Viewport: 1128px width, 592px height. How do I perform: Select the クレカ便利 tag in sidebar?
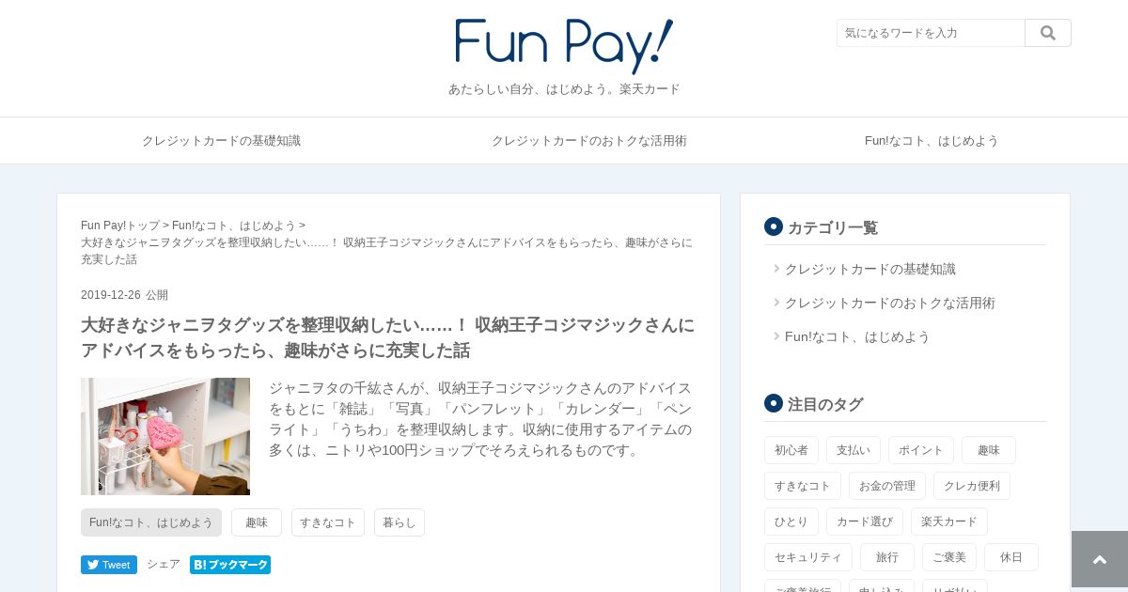(972, 486)
